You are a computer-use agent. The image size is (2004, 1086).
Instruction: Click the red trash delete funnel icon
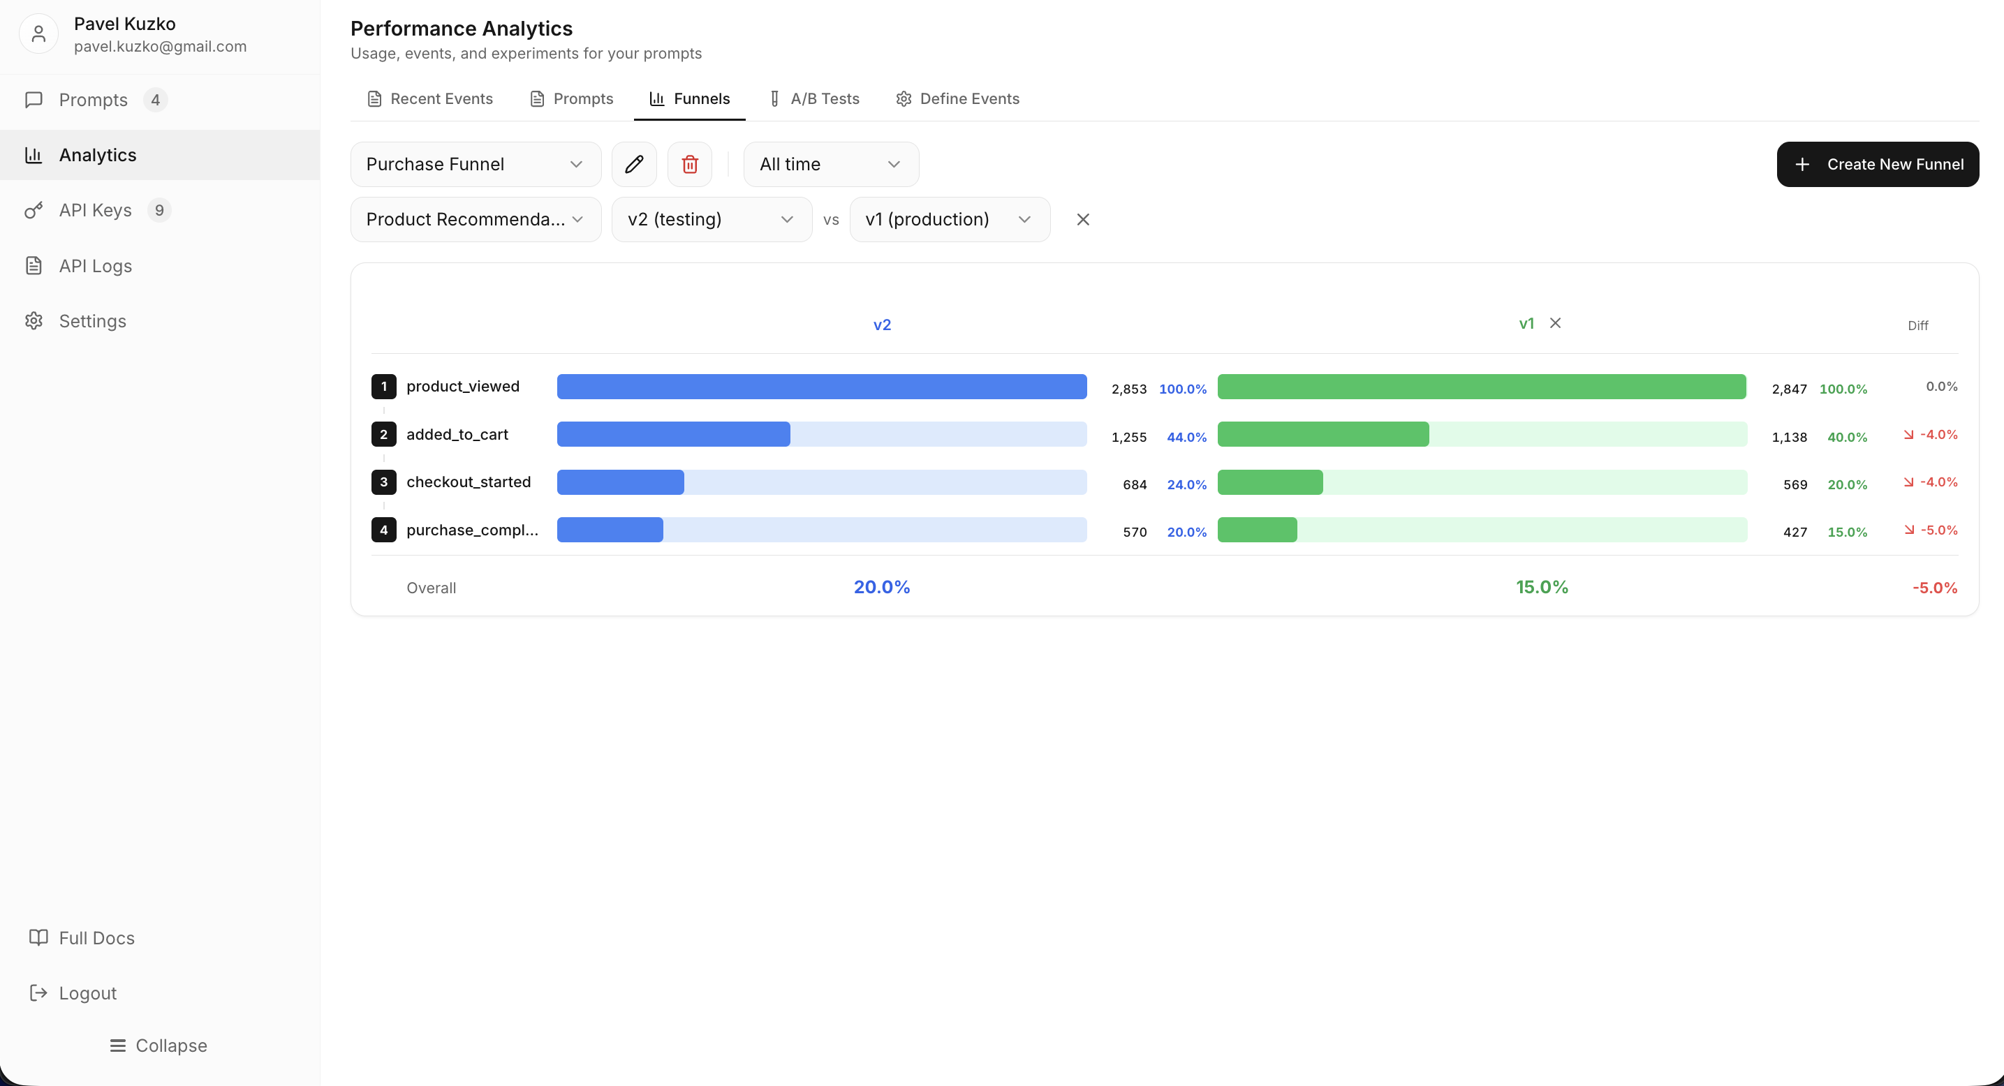click(x=689, y=164)
